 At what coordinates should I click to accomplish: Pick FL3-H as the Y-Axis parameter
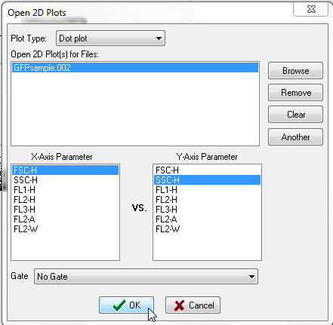pyautogui.click(x=207, y=210)
